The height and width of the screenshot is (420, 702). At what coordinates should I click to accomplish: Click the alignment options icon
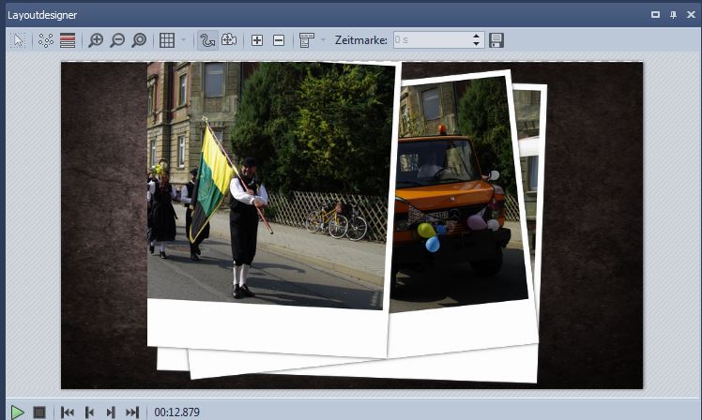pos(306,40)
